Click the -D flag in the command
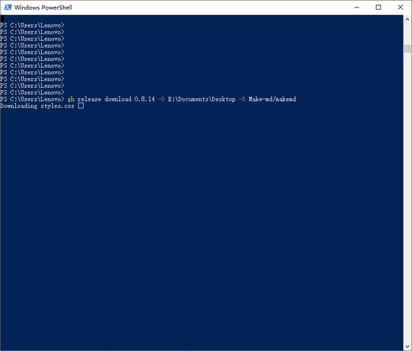The height and width of the screenshot is (351, 412). click(x=161, y=99)
